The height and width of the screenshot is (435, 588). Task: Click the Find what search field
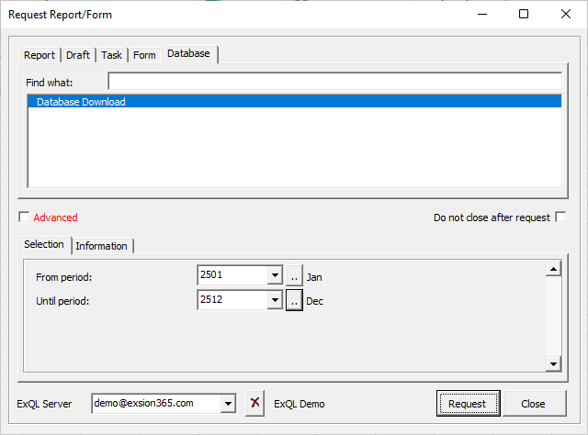334,82
